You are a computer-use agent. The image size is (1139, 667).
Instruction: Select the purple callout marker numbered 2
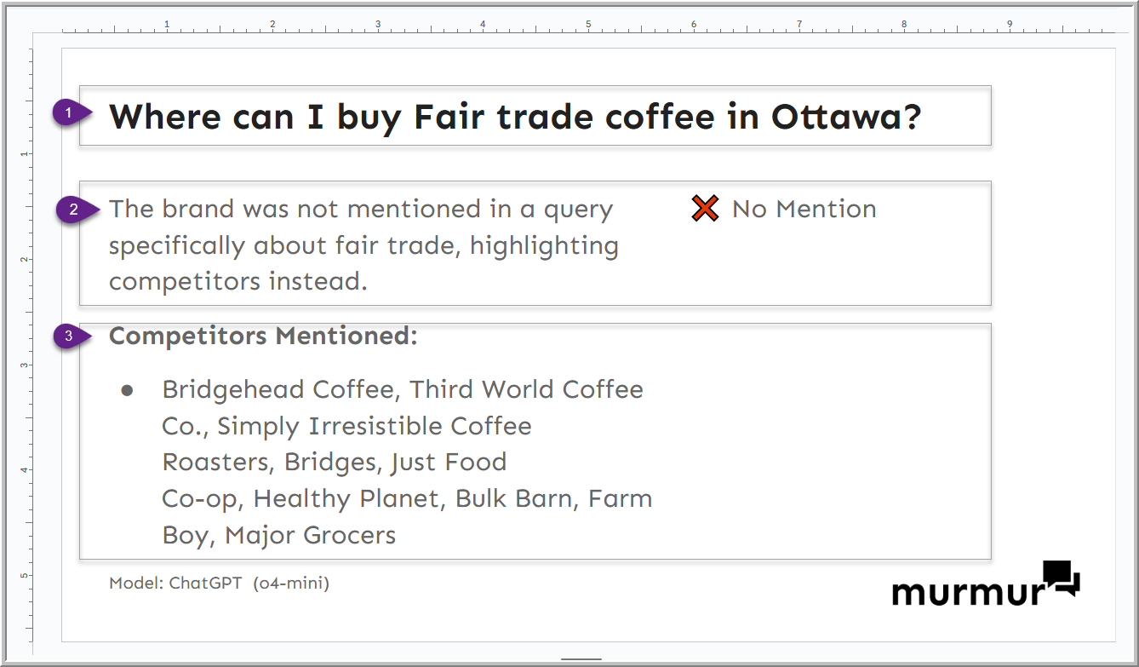point(74,210)
